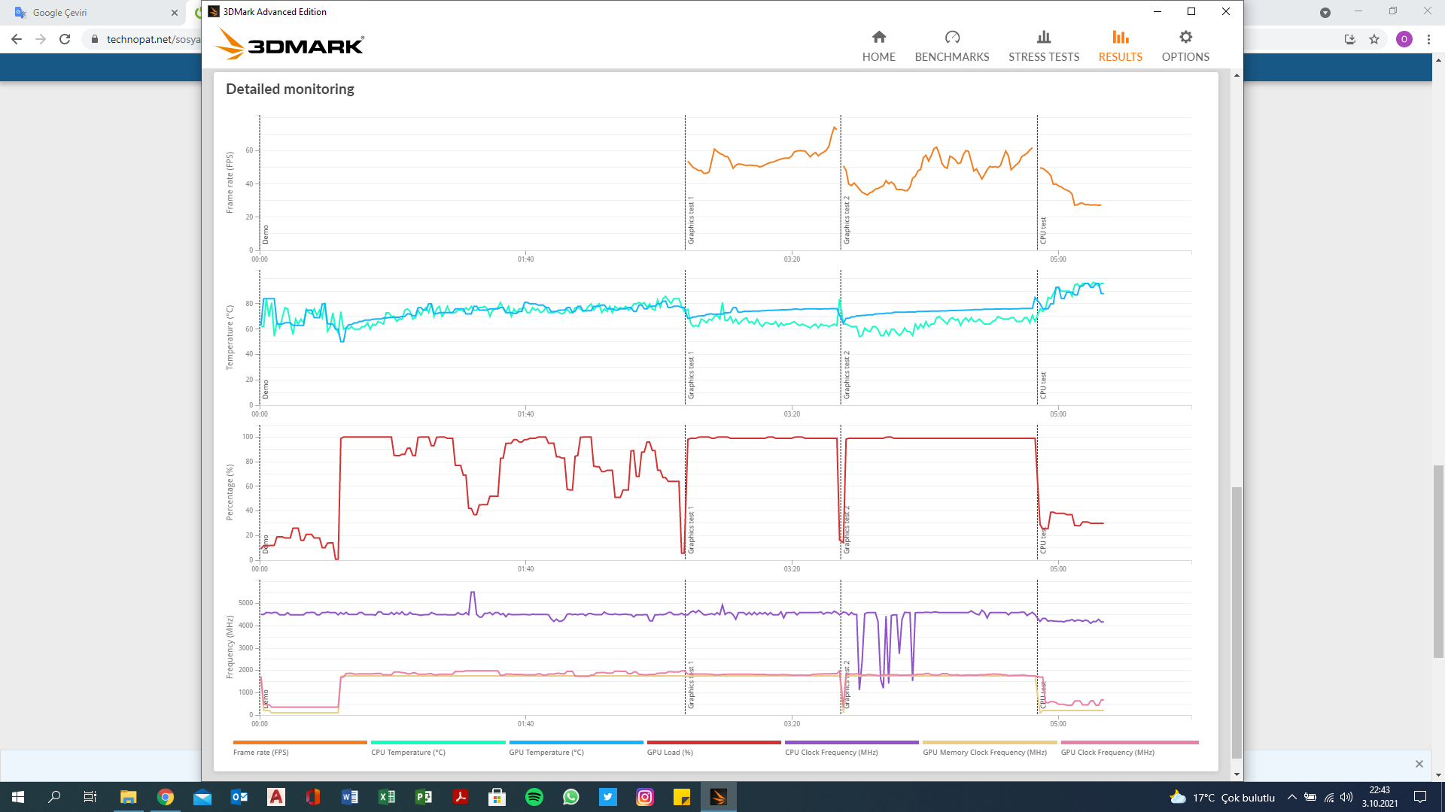The height and width of the screenshot is (812, 1445).
Task: Toggle CPU Temperature legend series
Action: (408, 752)
